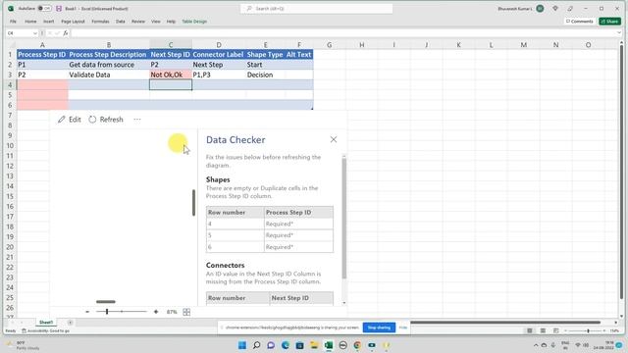Open the user account avatar
This screenshot has height=353, width=628.
[540, 9]
